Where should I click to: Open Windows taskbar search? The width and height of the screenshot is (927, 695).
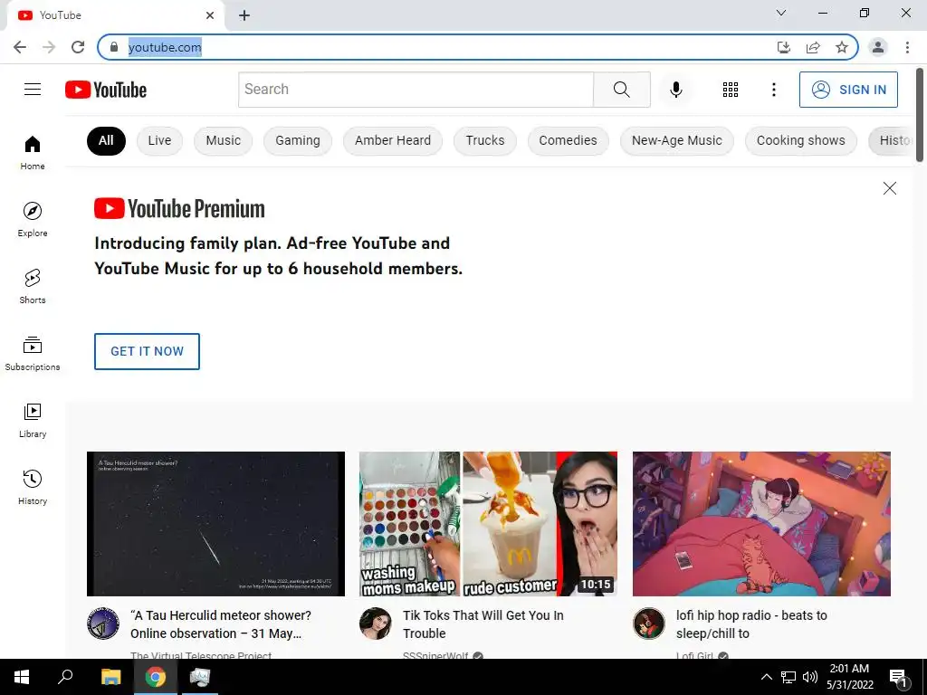pyautogui.click(x=65, y=677)
